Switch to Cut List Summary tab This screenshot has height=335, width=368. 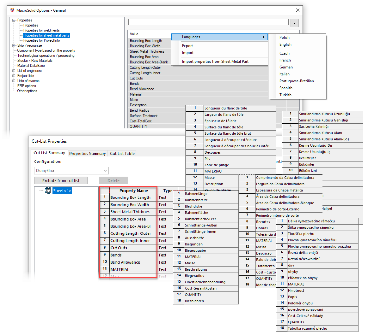click(x=49, y=153)
